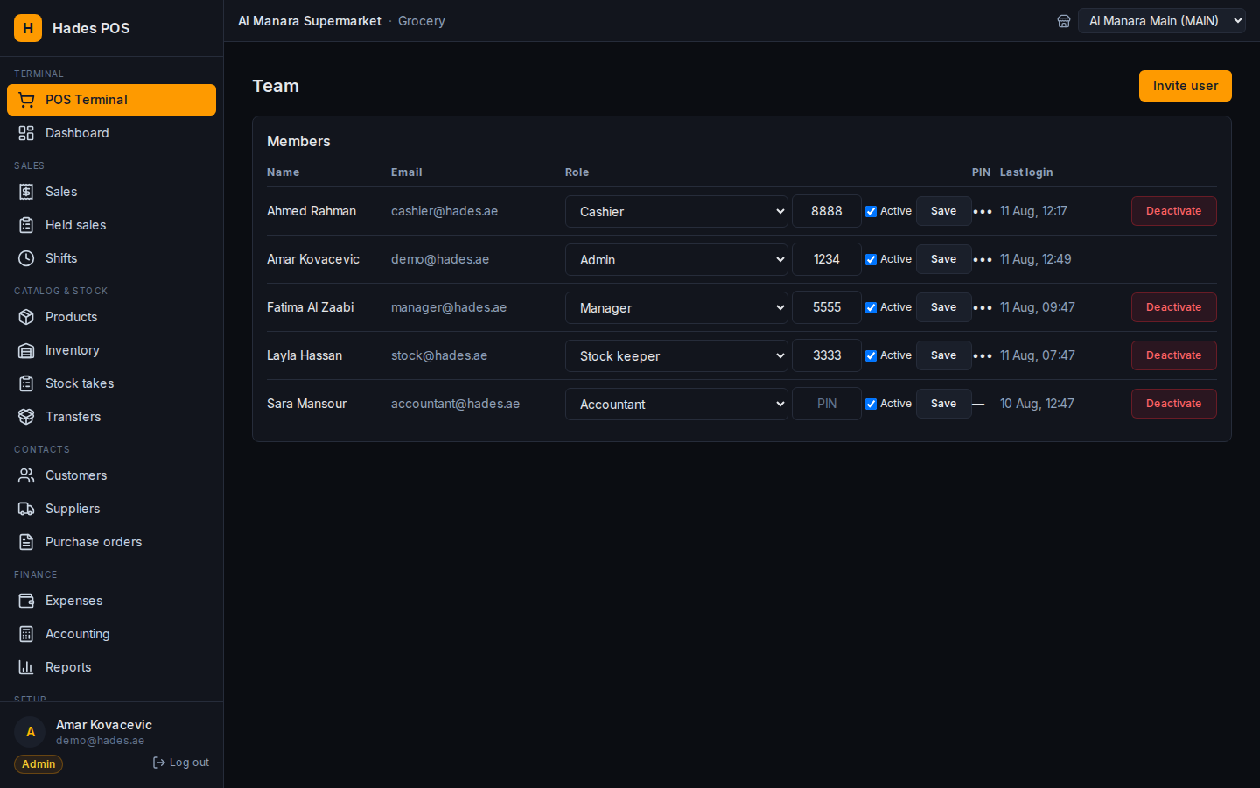Click the Products box icon
The height and width of the screenshot is (788, 1260).
click(x=26, y=317)
